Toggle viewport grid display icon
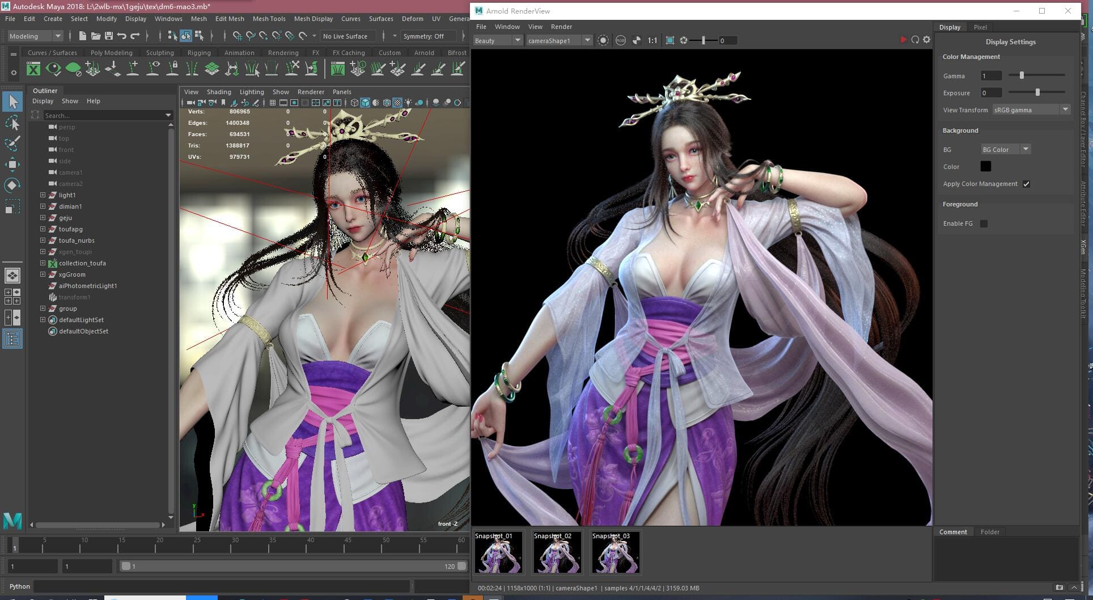The image size is (1093, 600). 273,103
